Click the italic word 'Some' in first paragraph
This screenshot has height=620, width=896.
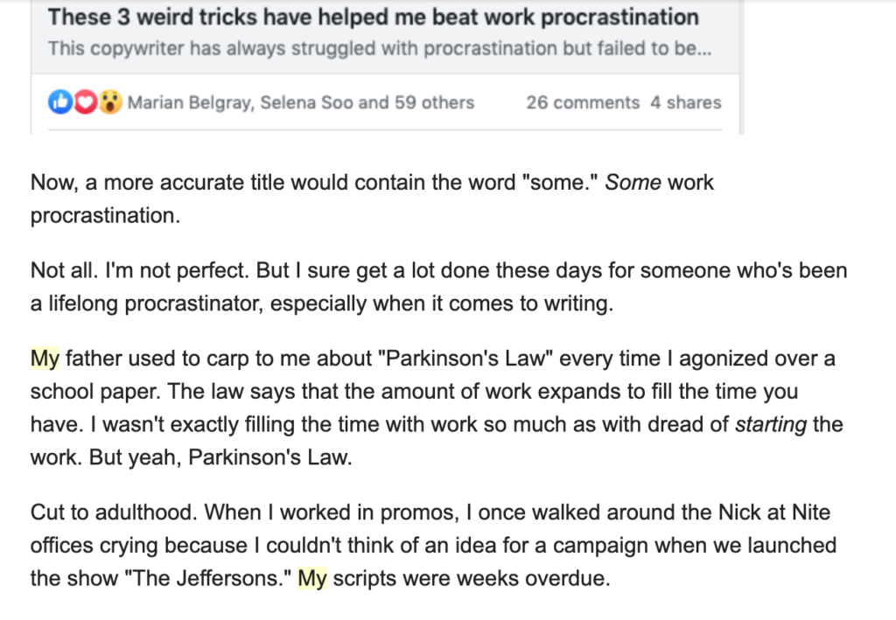coord(633,183)
